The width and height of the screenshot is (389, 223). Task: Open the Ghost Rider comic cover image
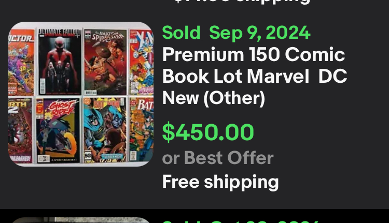point(58,130)
